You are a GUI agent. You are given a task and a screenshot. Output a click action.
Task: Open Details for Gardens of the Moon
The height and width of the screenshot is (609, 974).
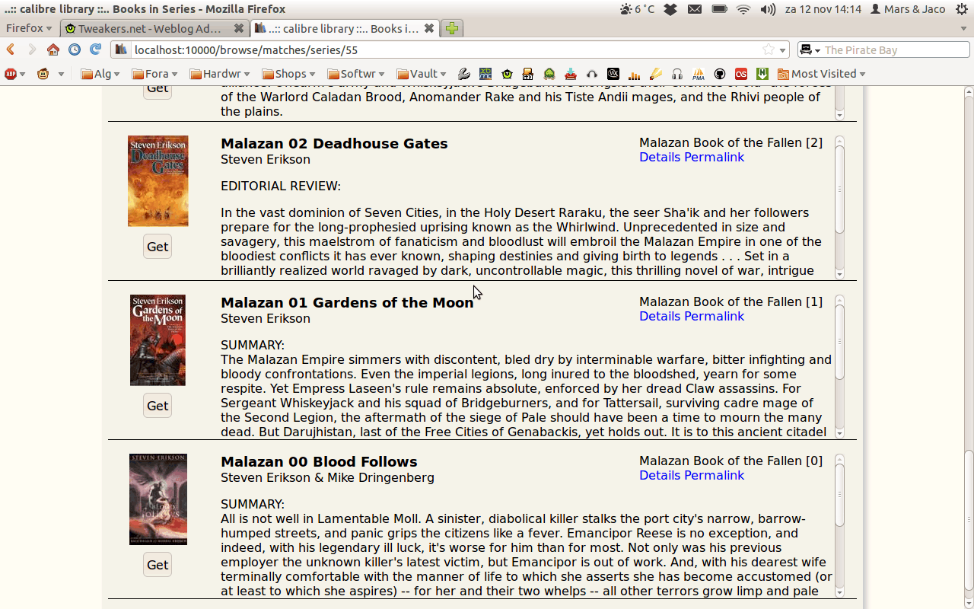(x=660, y=316)
